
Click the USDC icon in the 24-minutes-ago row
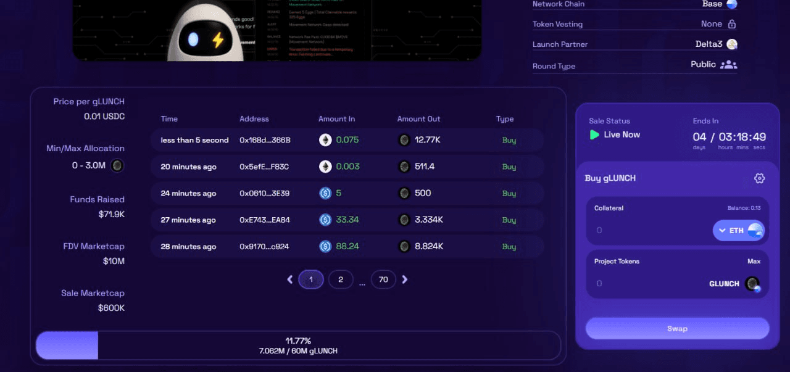click(x=326, y=193)
